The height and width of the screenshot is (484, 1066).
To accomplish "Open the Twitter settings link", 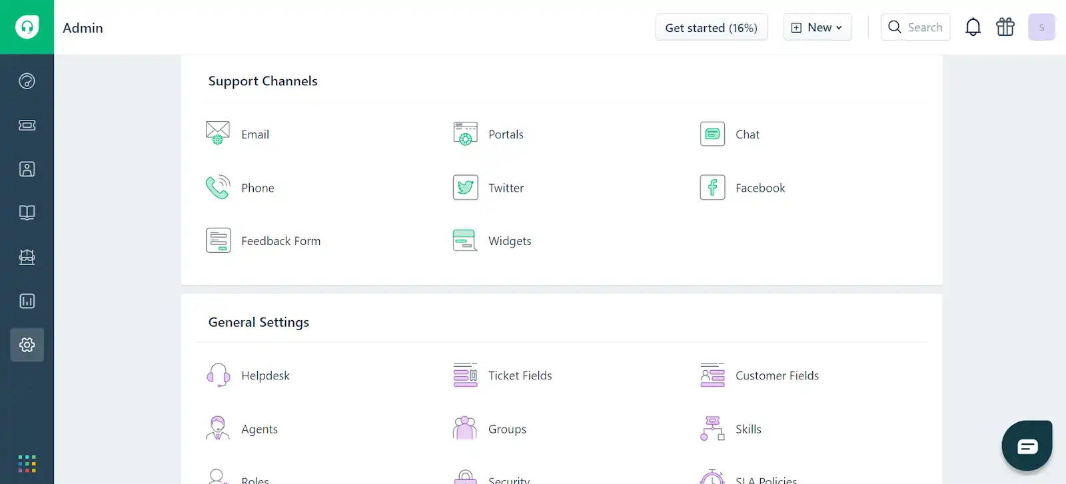I will [x=506, y=188].
